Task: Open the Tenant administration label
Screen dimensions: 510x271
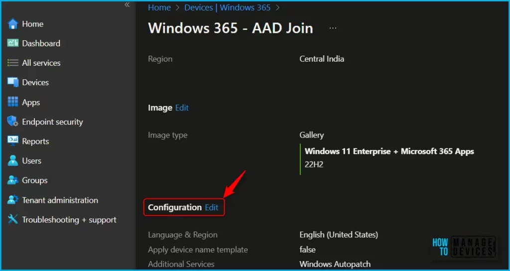Action: (x=60, y=200)
